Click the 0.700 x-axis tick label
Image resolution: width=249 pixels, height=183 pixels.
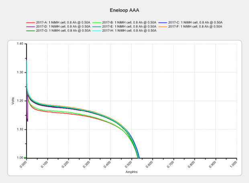pos(170,164)
